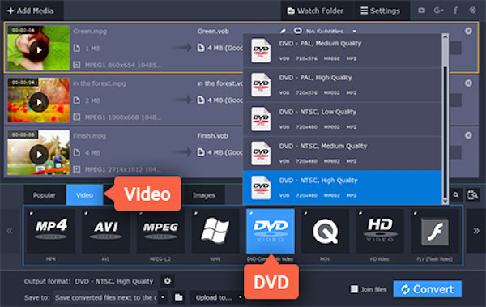Show previous formats with left arrows
The width and height of the screenshot is (486, 307).
tap(10, 231)
